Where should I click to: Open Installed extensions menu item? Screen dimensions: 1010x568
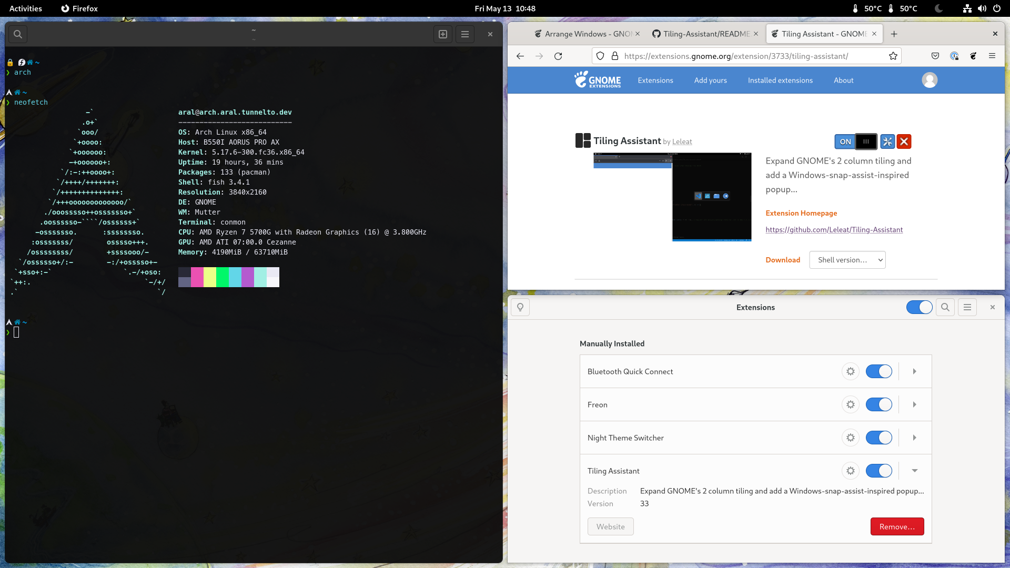coord(780,80)
